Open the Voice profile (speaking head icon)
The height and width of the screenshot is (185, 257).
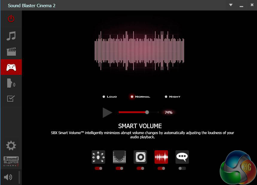tap(11, 83)
